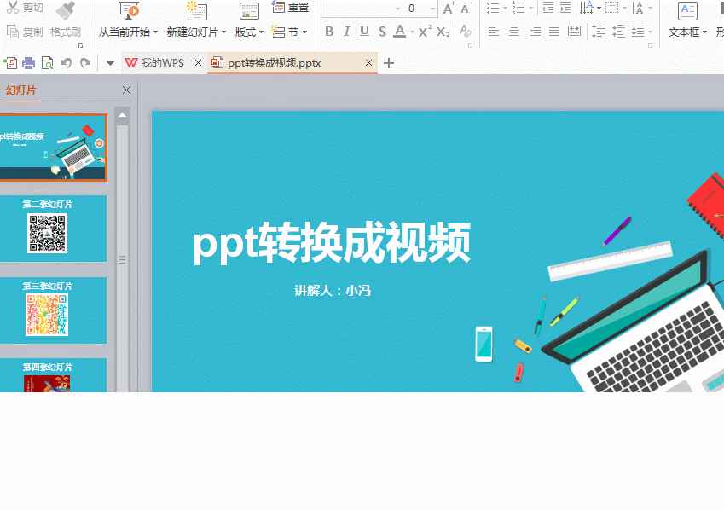Toggle Italic formatting
Screen dimensions: 724x510
(x=346, y=32)
